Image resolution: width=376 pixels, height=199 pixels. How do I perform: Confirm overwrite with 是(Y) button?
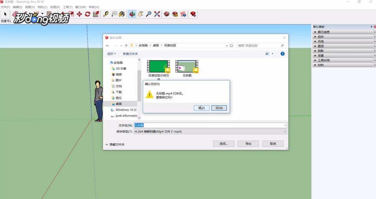[202, 108]
